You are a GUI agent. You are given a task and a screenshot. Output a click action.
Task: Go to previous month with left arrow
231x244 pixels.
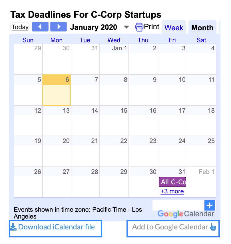point(40,27)
